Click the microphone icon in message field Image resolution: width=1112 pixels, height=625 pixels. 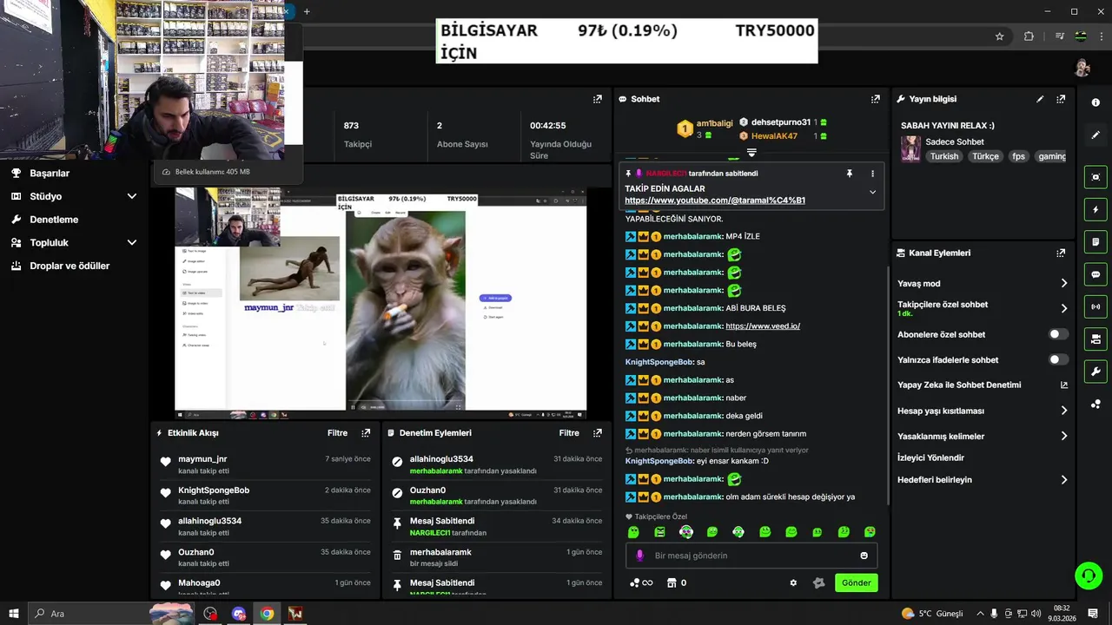point(640,556)
